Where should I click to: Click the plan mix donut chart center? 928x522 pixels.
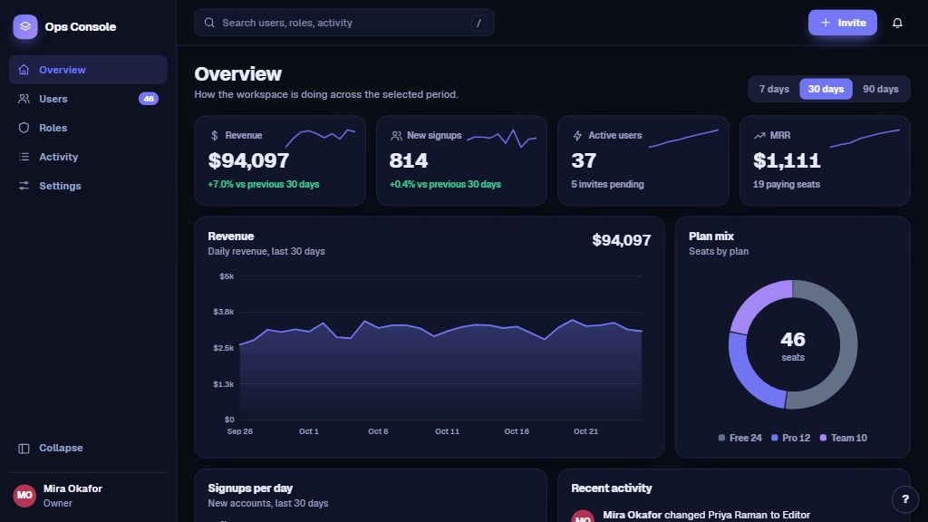click(x=792, y=345)
